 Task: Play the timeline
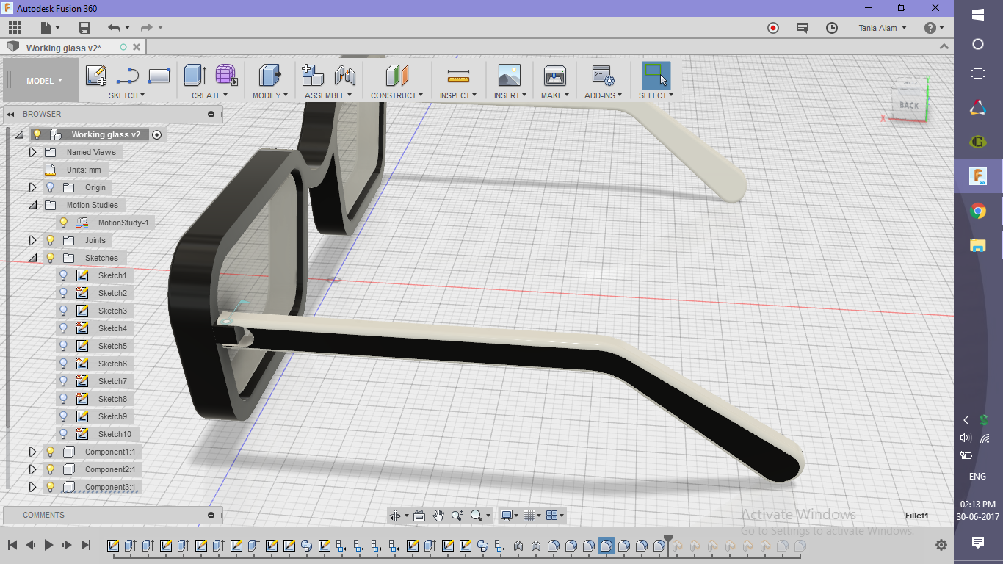[x=49, y=545]
